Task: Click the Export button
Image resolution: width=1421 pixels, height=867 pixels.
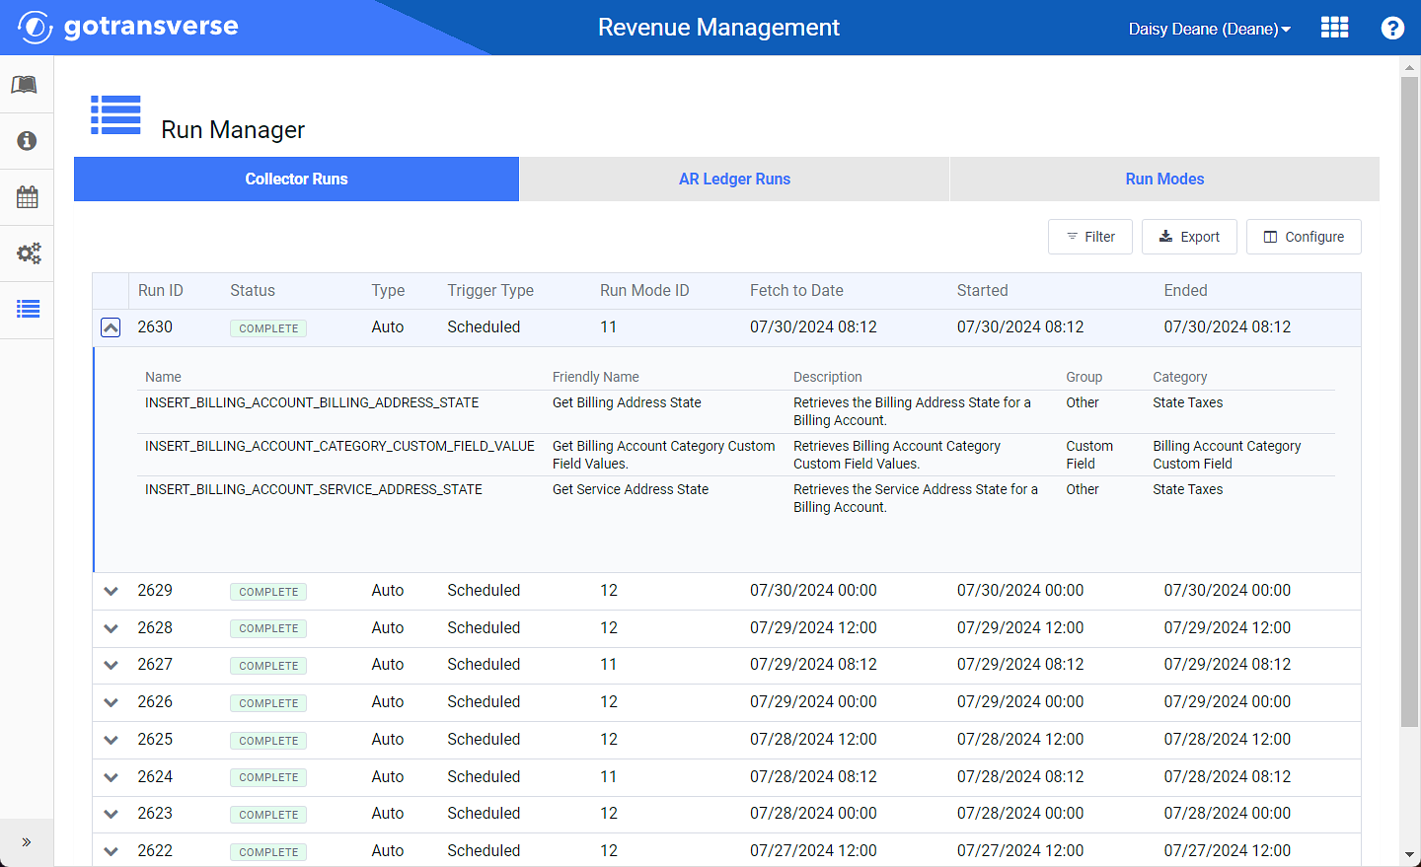Action: (1189, 237)
